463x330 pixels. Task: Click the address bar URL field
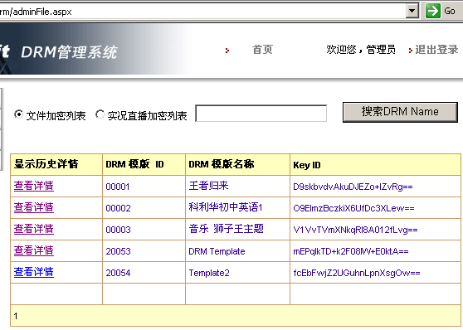[202, 12]
